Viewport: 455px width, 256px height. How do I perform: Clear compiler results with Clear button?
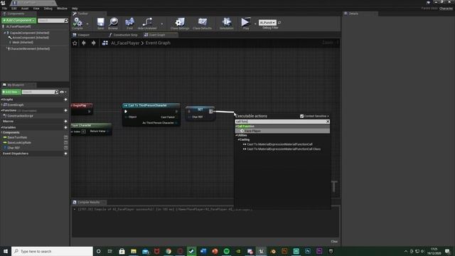(334, 242)
